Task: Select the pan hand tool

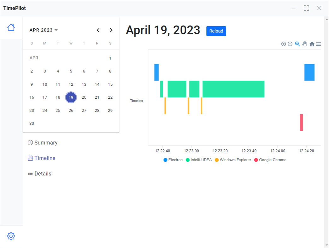Action: [x=304, y=44]
